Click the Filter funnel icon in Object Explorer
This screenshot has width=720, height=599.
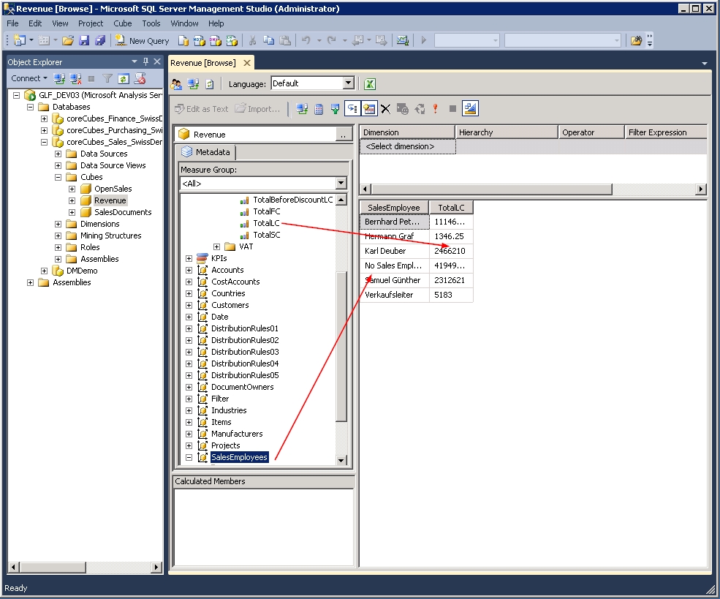[x=107, y=78]
